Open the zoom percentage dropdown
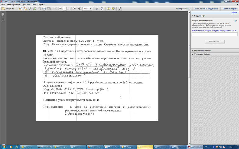The image size is (239, 149). (x=90, y=9)
